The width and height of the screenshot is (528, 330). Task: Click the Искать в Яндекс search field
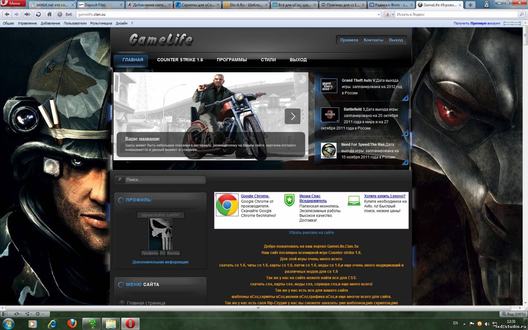coord(456,14)
